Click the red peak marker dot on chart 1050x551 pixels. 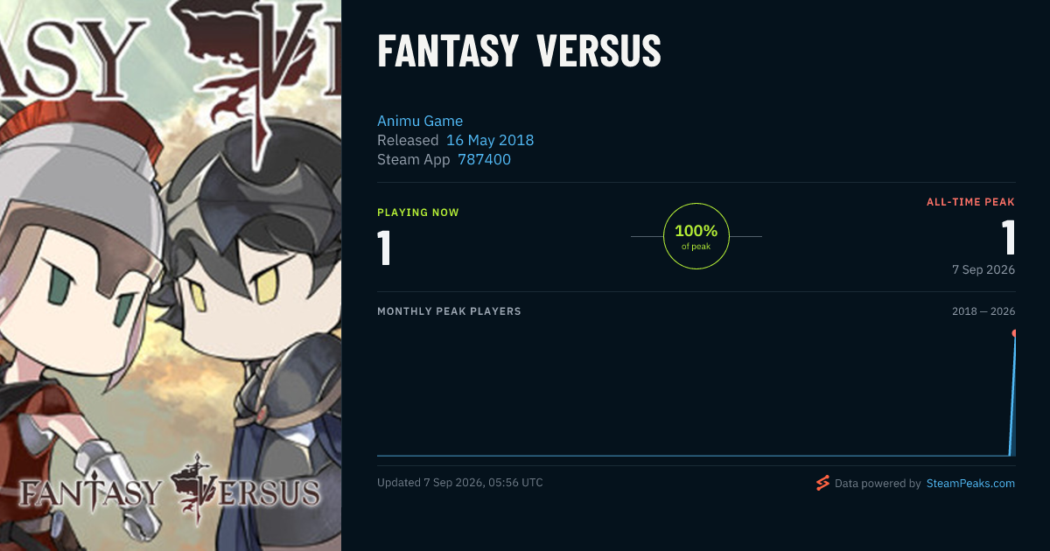[x=1014, y=333]
